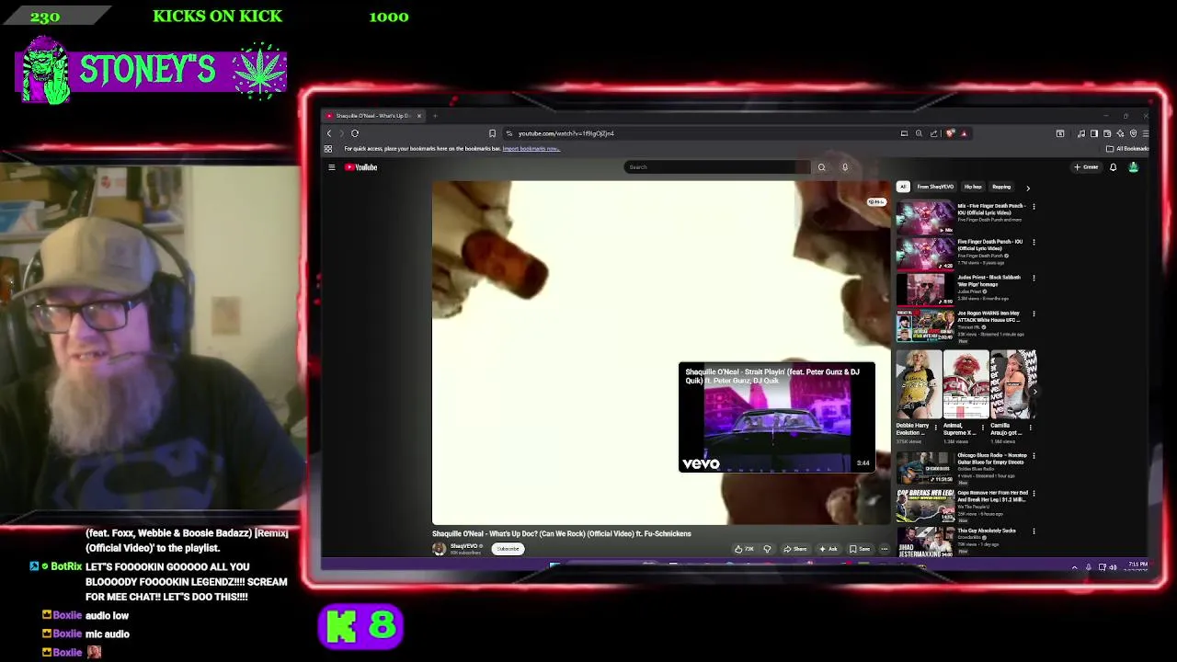Select the From ShaqVEVO filter chip
Image resolution: width=1177 pixels, height=662 pixels.
click(x=935, y=187)
